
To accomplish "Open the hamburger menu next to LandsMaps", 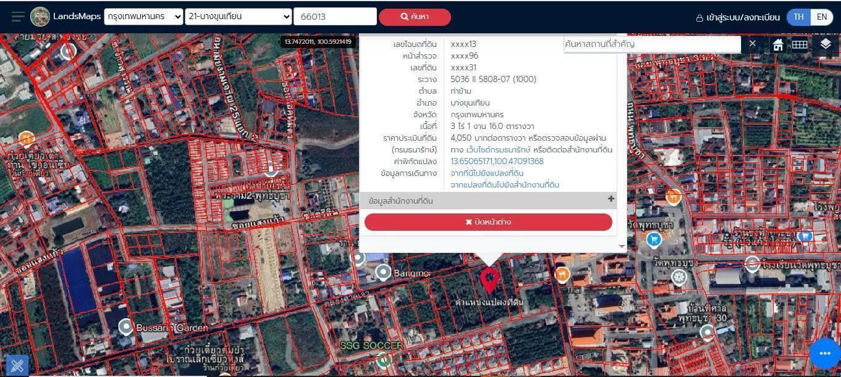I will click(x=18, y=17).
